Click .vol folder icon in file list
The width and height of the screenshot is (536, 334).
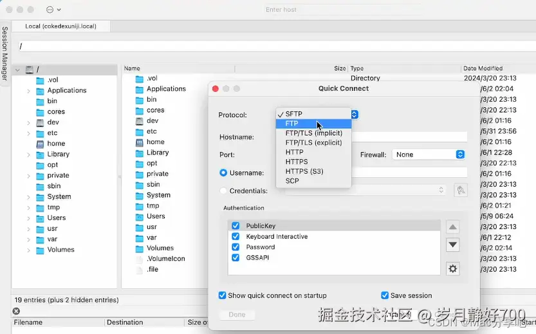click(140, 79)
